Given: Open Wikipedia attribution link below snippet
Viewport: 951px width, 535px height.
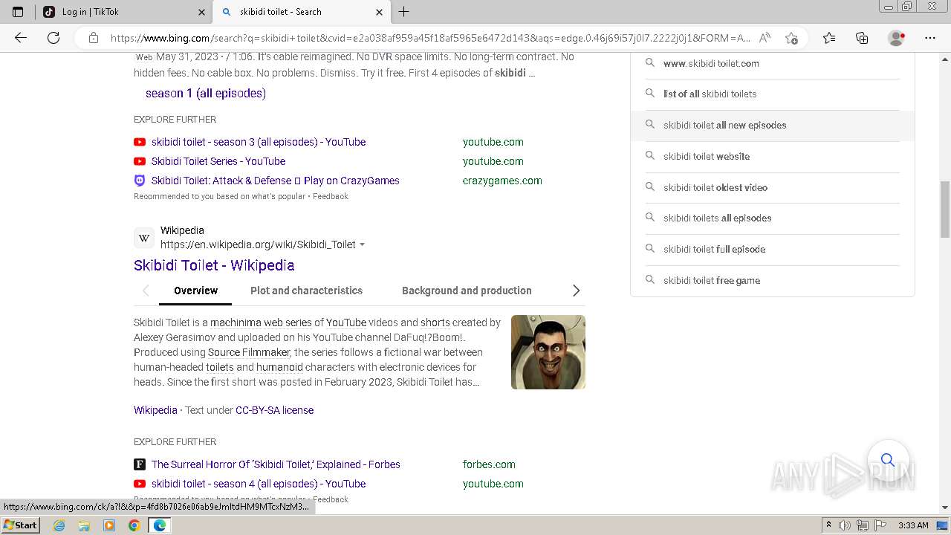Looking at the screenshot, I should (x=155, y=410).
